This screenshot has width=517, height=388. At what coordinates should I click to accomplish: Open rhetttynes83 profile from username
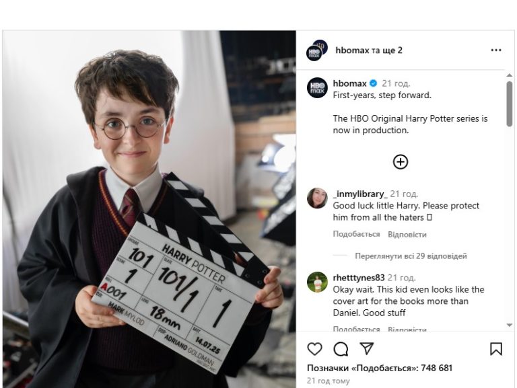359,278
